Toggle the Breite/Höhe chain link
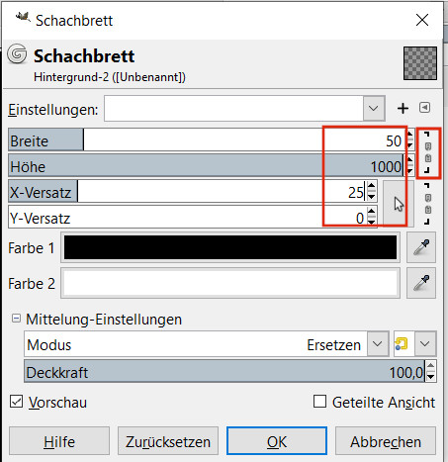The width and height of the screenshot is (448, 462). (427, 152)
